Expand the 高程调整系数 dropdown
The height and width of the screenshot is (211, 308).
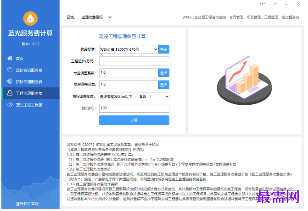(134, 97)
